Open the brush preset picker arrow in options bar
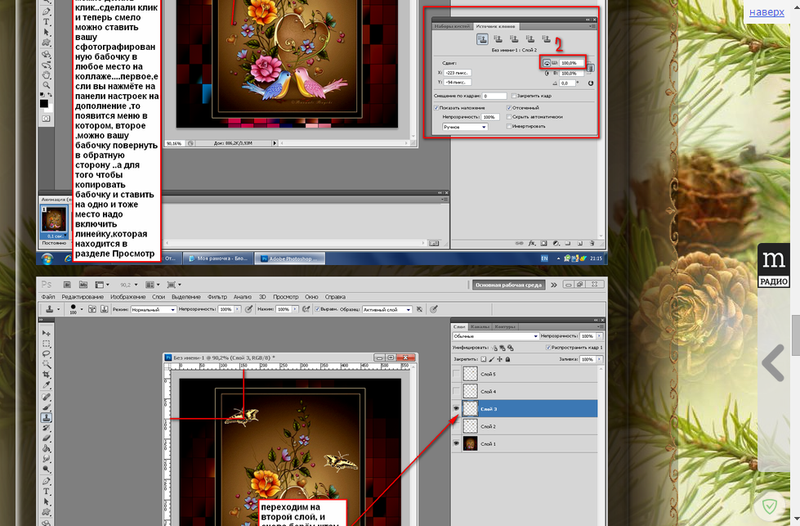 click(82, 309)
